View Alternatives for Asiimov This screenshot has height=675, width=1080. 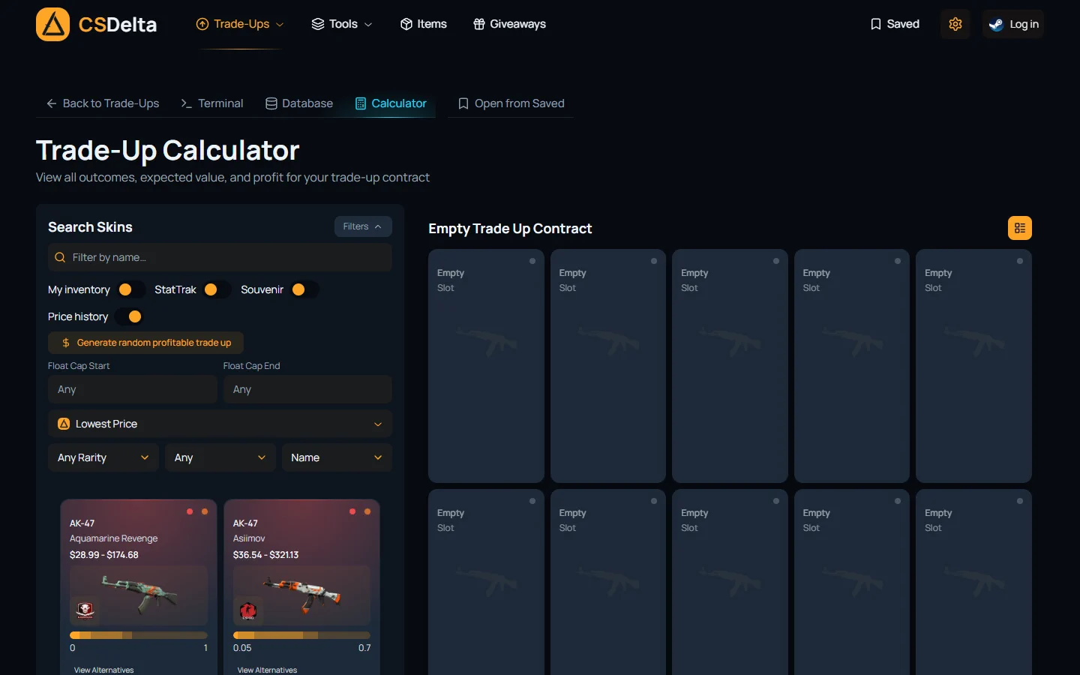pos(267,670)
